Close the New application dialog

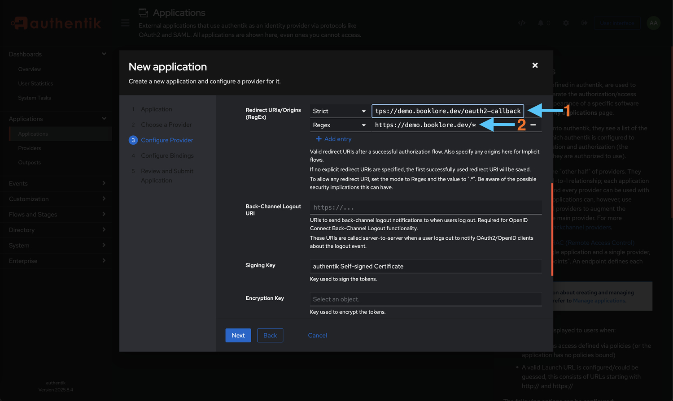coord(535,65)
